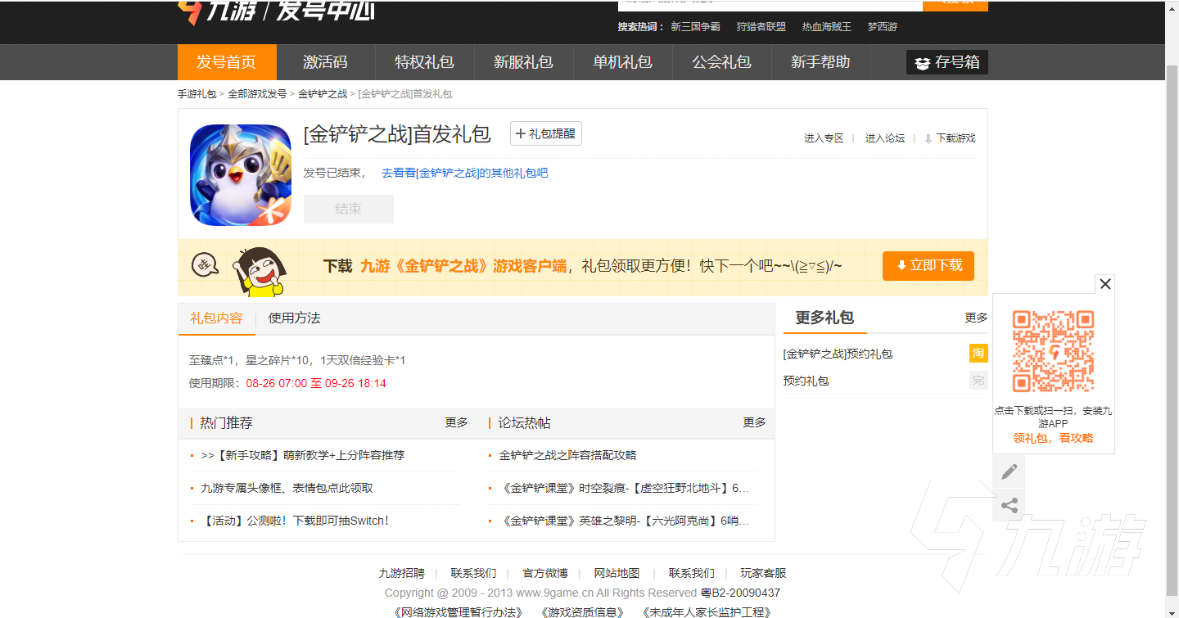The height and width of the screenshot is (618, 1179).
Task: Open [金铲铲之战]预约礼包 in sidebar
Action: [838, 354]
